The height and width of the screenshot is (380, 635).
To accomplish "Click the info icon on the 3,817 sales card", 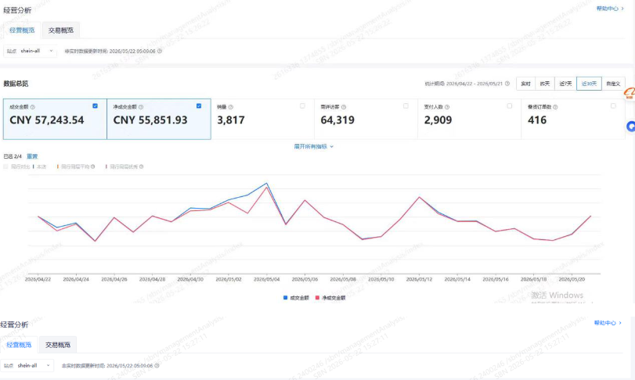I will [x=231, y=107].
